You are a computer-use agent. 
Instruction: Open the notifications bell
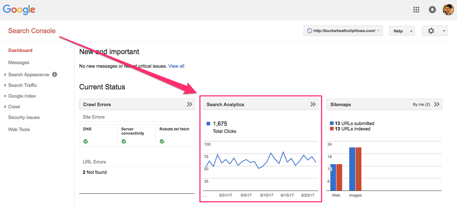[432, 10]
